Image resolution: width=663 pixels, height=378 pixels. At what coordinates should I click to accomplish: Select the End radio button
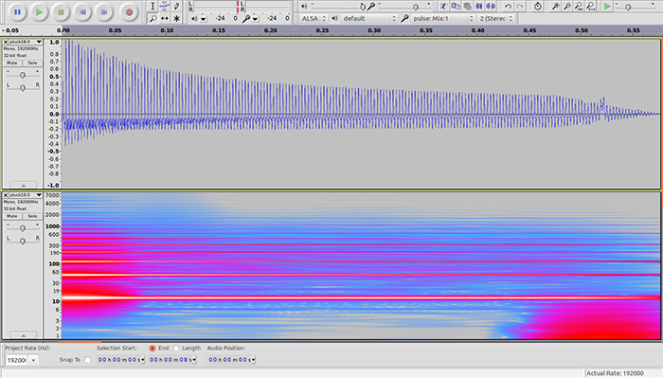pyautogui.click(x=152, y=348)
